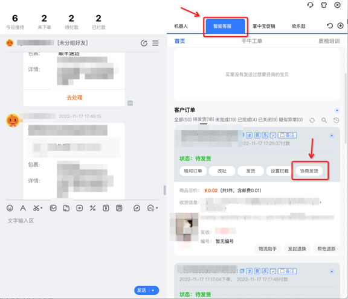Open the send button dropdown arrow

point(153,291)
